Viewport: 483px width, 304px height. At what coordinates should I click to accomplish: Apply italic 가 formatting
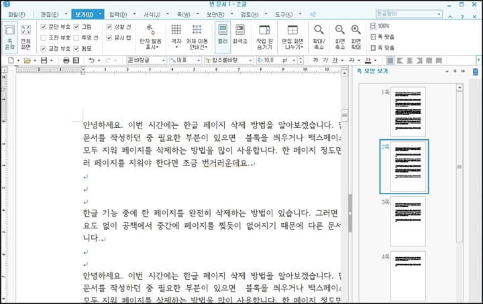coord(325,60)
